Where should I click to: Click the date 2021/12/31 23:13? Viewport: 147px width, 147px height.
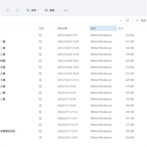(68, 80)
